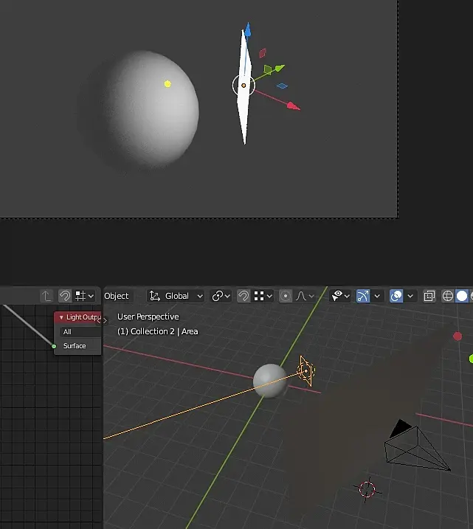Switch to wireframe shading mode
The image size is (473, 529).
pyautogui.click(x=448, y=296)
